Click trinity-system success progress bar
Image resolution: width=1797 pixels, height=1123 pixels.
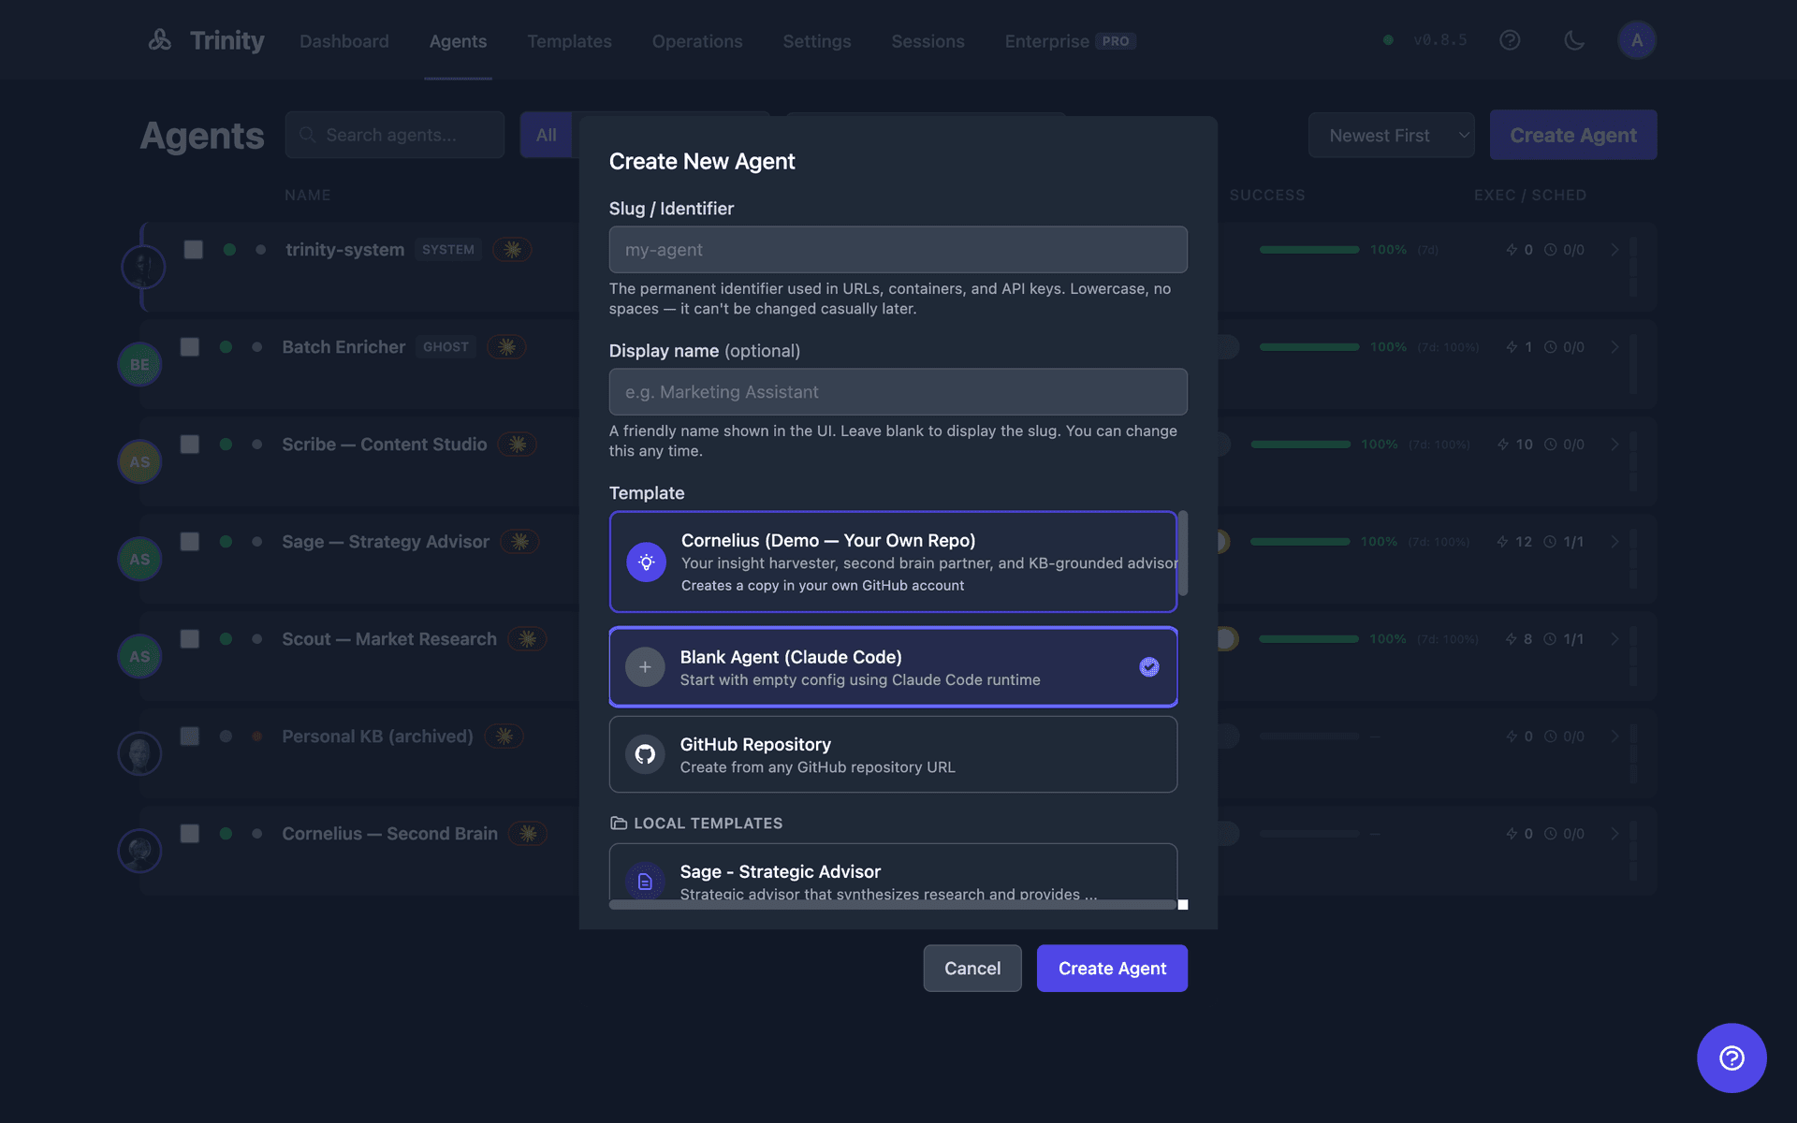tap(1309, 250)
